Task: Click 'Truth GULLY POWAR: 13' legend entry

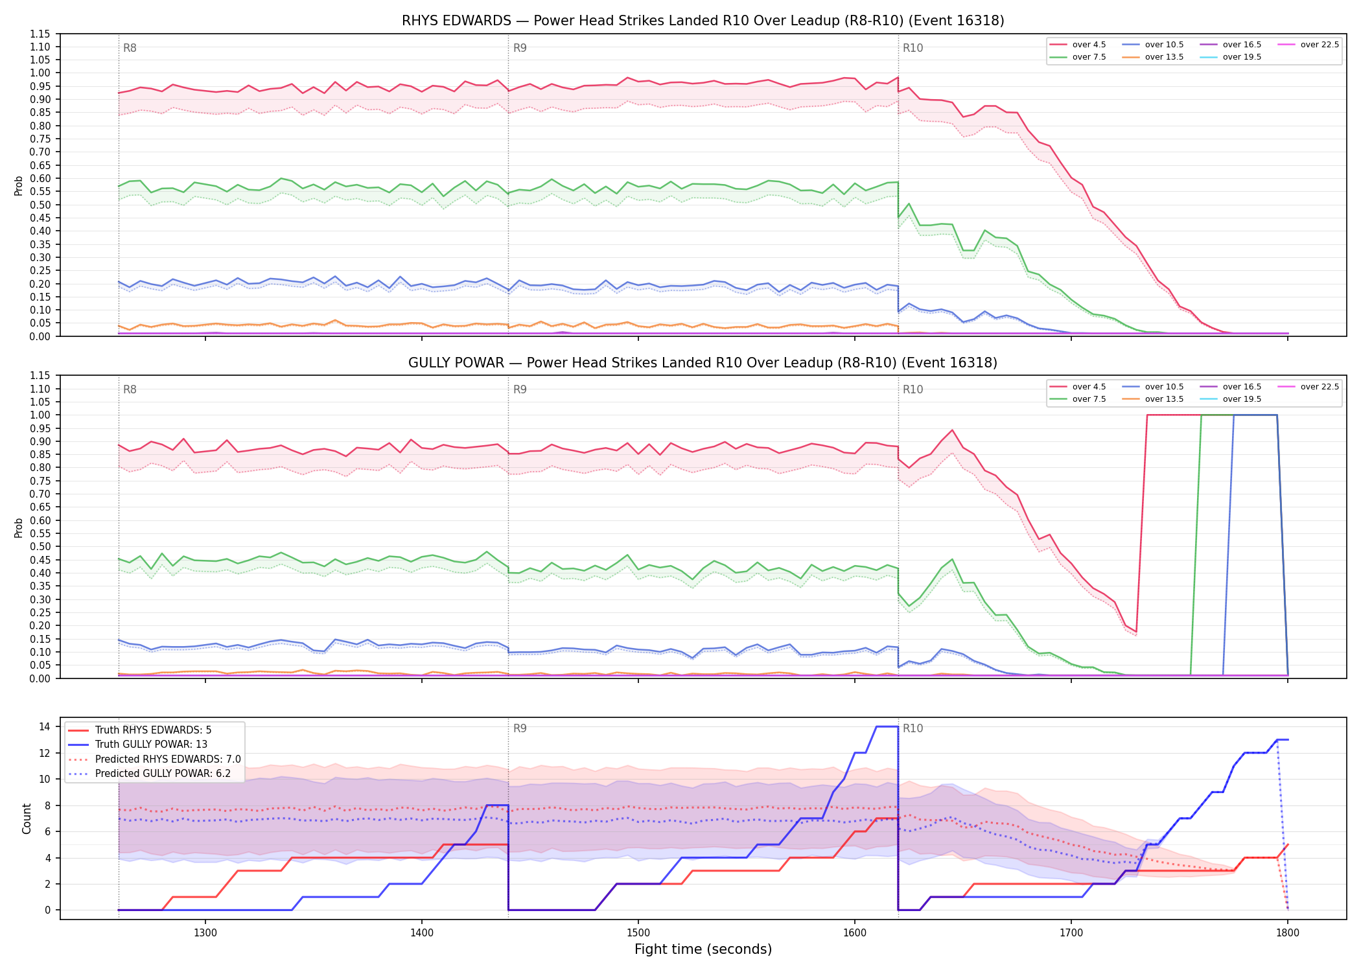Action: pos(138,745)
